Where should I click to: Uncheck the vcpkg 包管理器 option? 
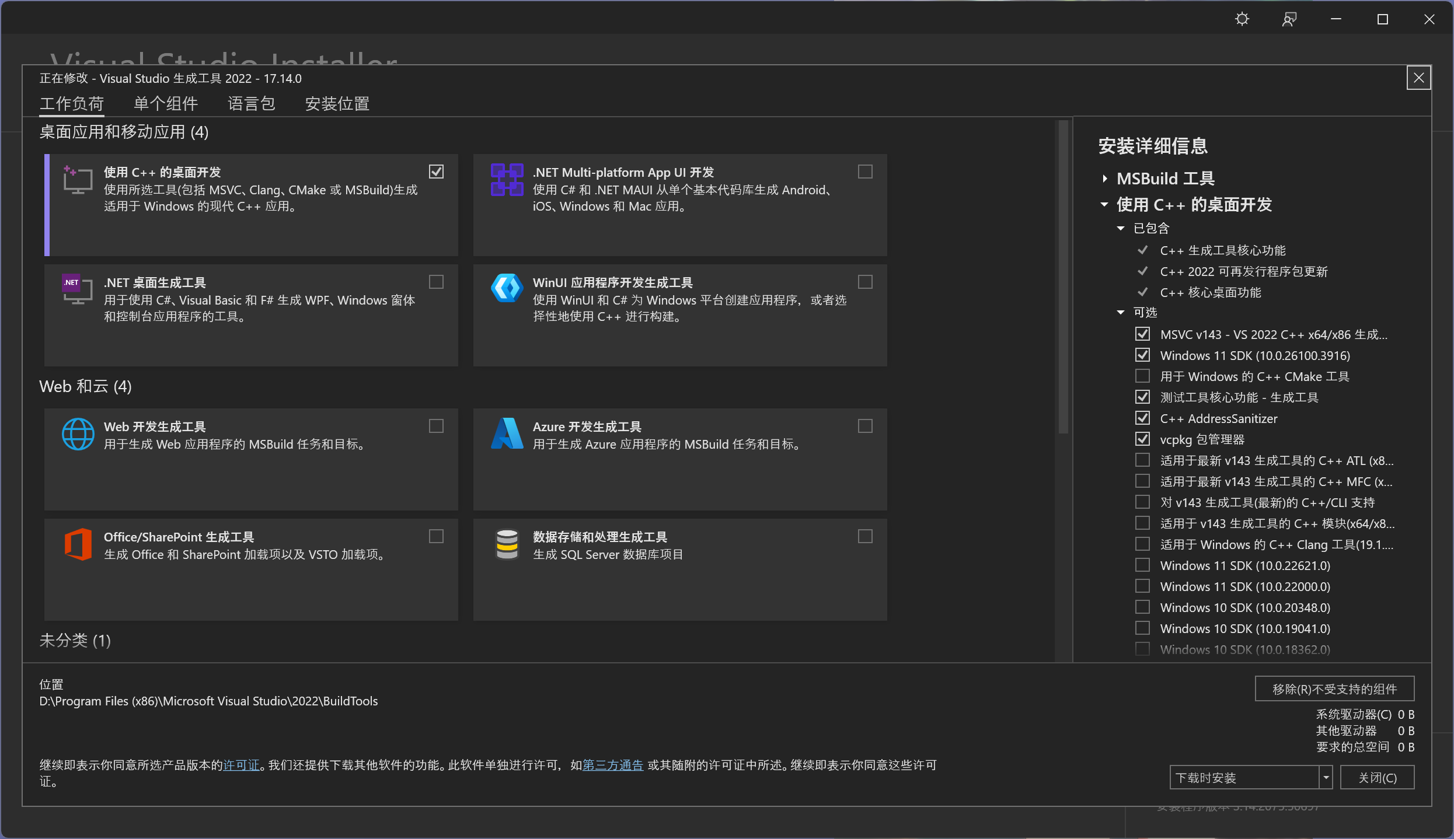[1142, 438]
